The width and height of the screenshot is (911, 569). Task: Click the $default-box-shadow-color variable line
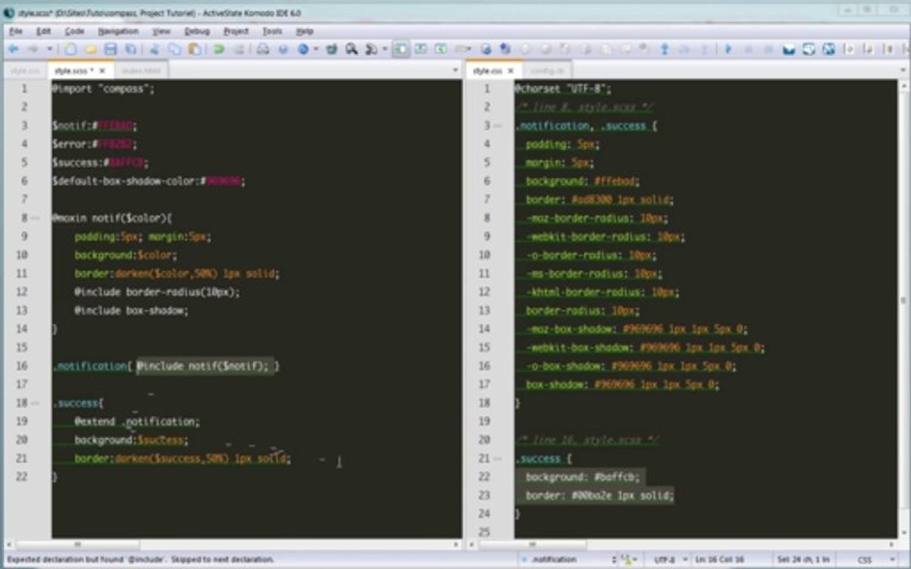149,181
